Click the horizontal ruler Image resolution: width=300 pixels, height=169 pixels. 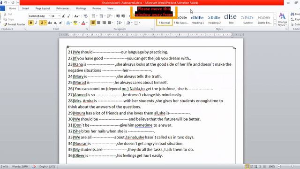(151, 35)
